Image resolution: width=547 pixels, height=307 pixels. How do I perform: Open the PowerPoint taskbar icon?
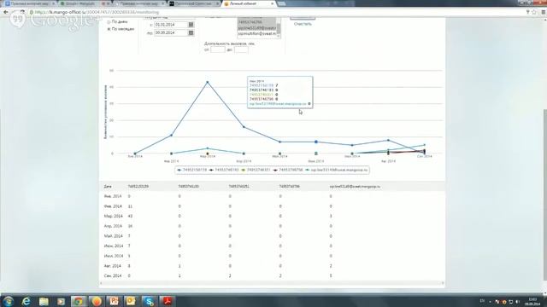click(x=114, y=301)
